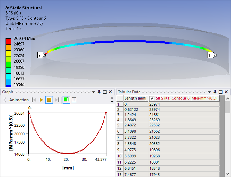This screenshot has width=231, height=177.
Task: Open Tabular Data panel options dropdown
Action: (209, 92)
